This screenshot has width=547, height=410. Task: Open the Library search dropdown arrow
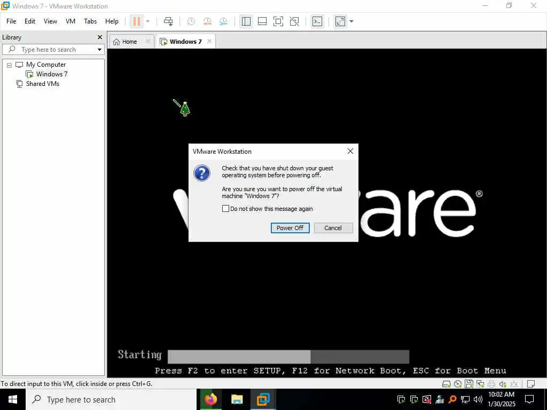[99, 50]
